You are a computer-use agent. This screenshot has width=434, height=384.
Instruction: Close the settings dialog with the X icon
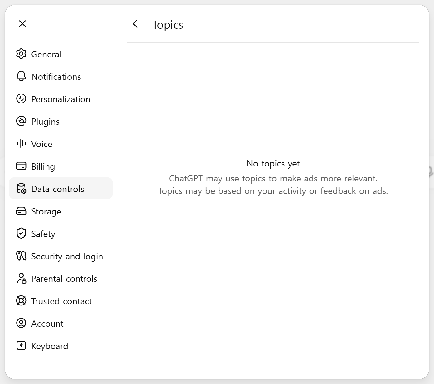22,24
